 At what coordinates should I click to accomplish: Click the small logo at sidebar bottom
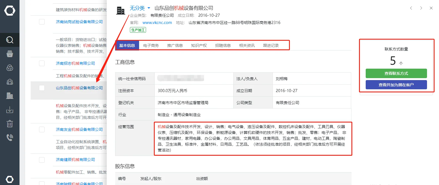click(x=10, y=179)
